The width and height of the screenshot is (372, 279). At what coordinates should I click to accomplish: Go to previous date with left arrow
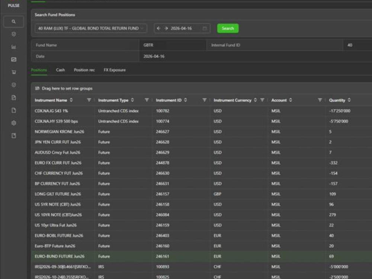coord(159,28)
